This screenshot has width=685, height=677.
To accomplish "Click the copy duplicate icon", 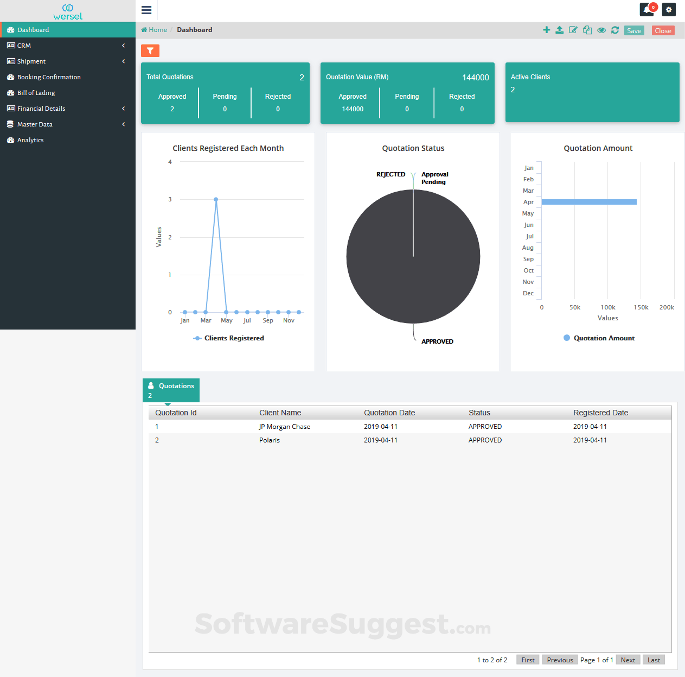I will (587, 30).
